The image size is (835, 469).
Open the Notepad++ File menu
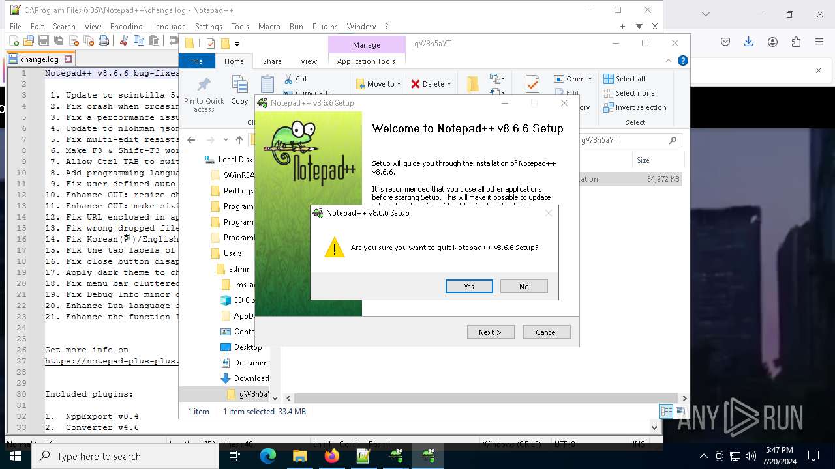click(15, 27)
